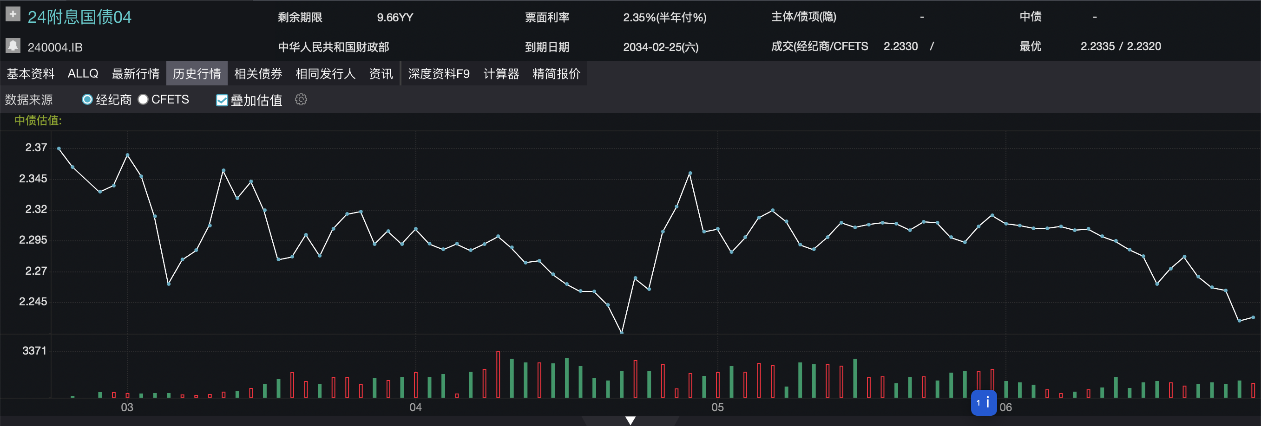The width and height of the screenshot is (1261, 426).
Task: Click the plus icon beside 24附息国债04
Action: coord(13,14)
